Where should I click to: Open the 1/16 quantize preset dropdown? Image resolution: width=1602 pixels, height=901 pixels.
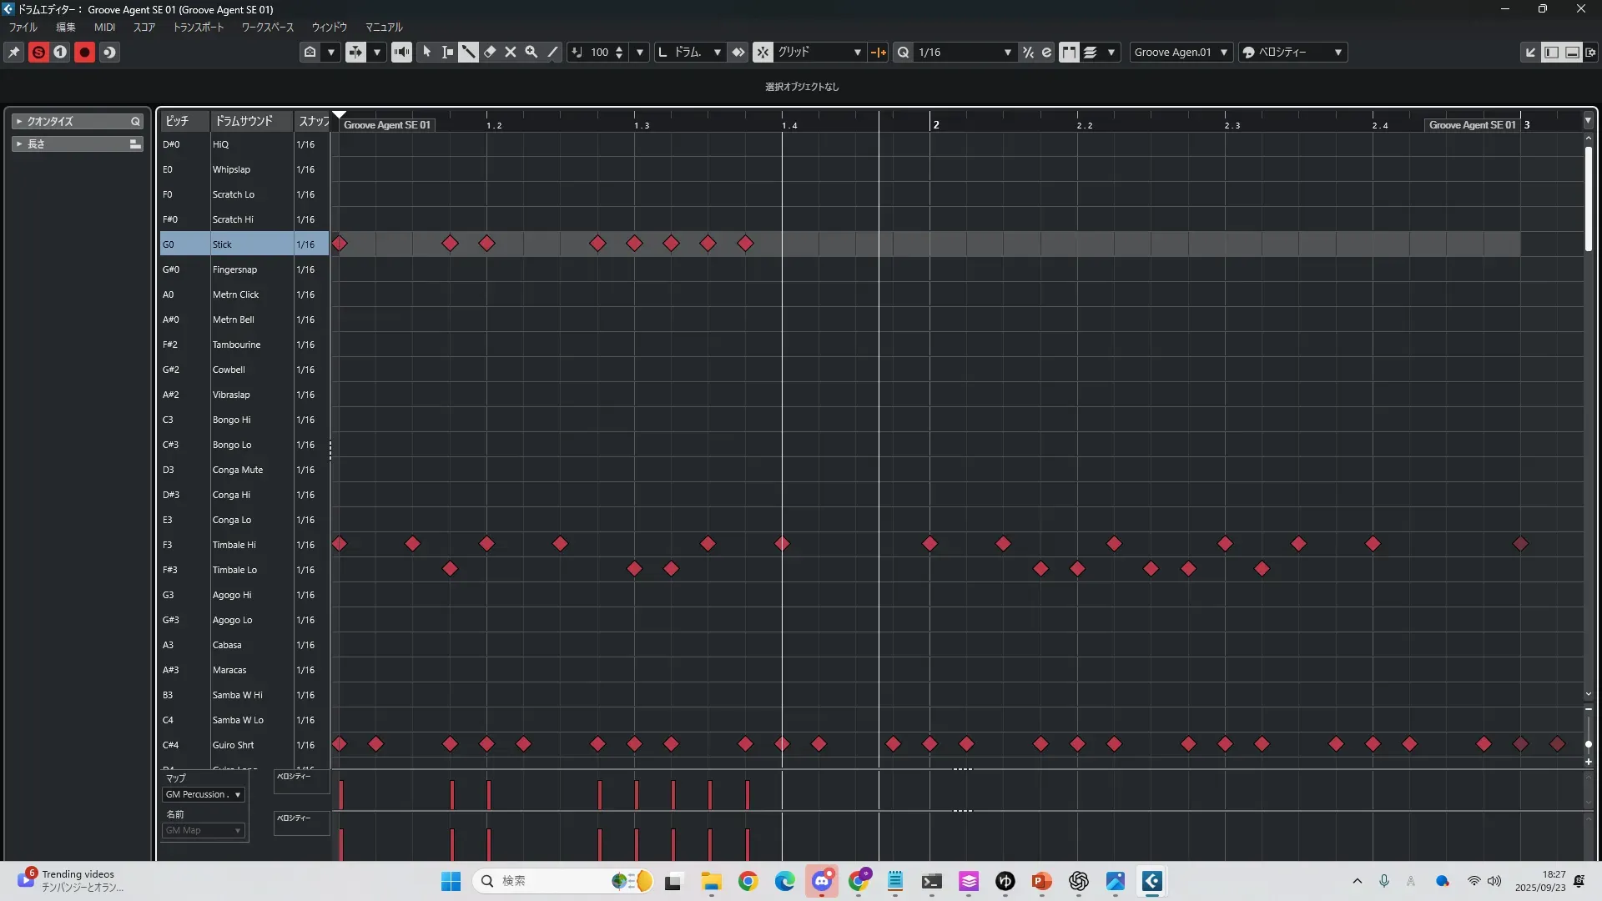1007,52
